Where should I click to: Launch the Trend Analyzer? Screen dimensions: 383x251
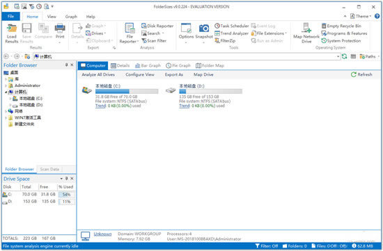coord(231,33)
